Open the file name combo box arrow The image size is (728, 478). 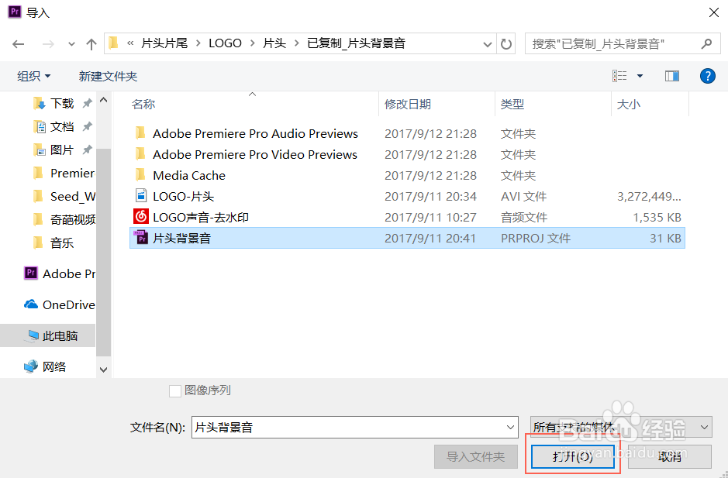(510, 427)
